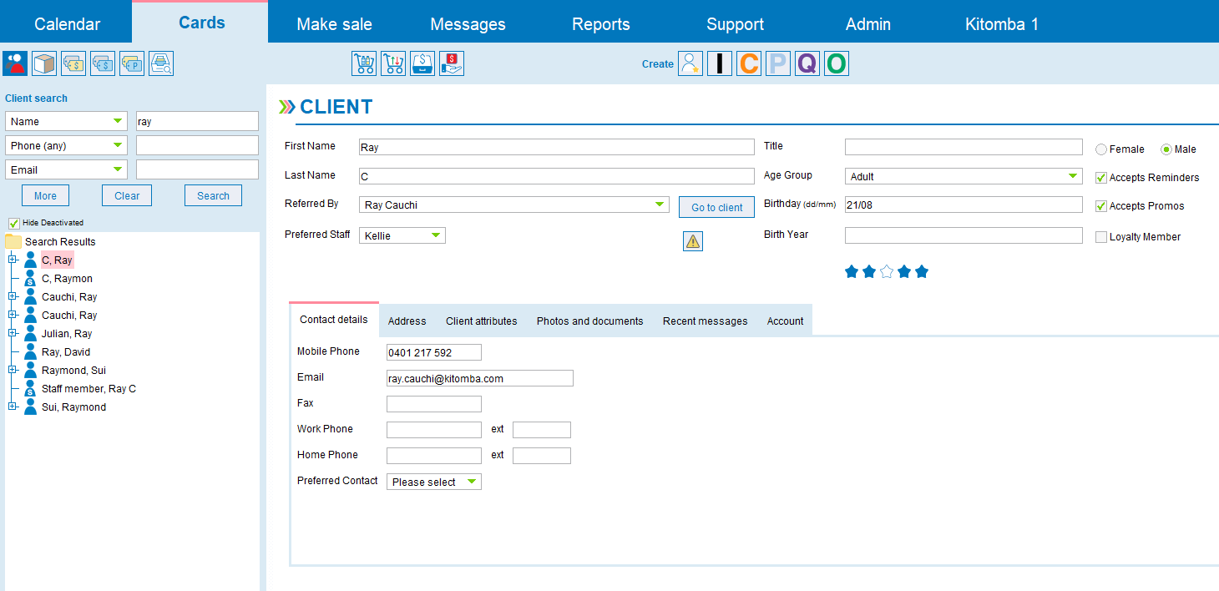Click person icon beside Ray, David
This screenshot has height=591, width=1219.
tap(31, 352)
